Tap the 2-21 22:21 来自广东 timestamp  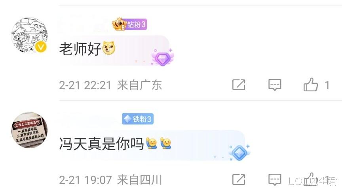click(110, 85)
